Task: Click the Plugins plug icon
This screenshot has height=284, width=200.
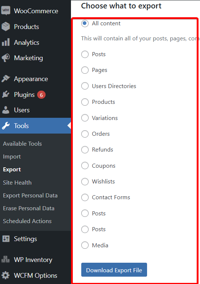Action: (6, 95)
